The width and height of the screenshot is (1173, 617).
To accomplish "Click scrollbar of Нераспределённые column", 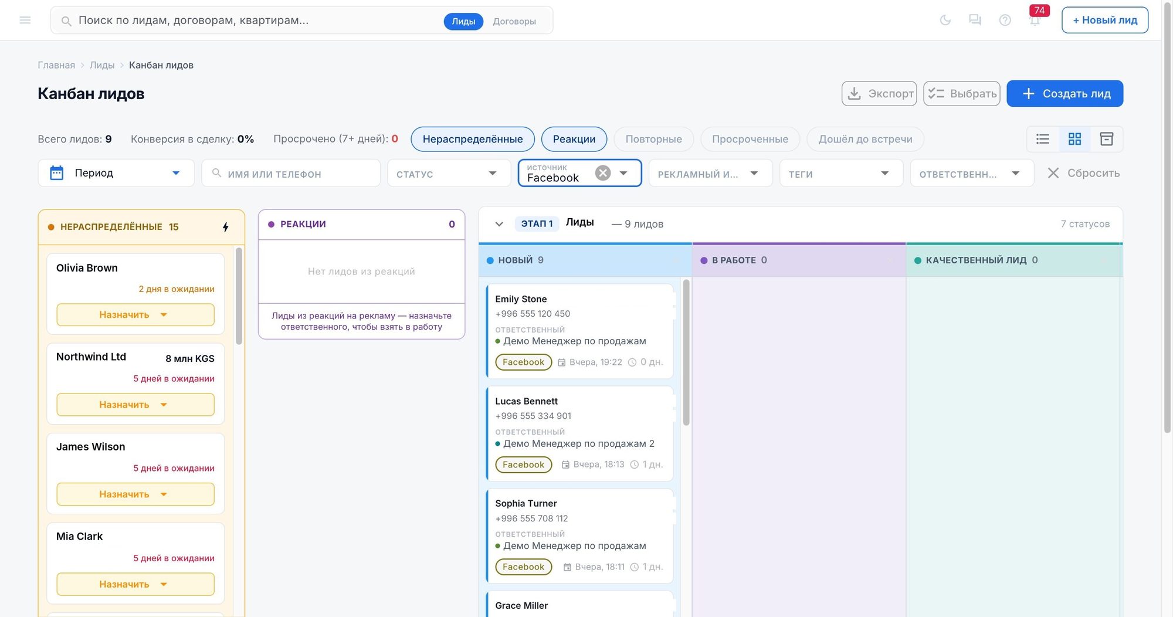I will [x=239, y=296].
